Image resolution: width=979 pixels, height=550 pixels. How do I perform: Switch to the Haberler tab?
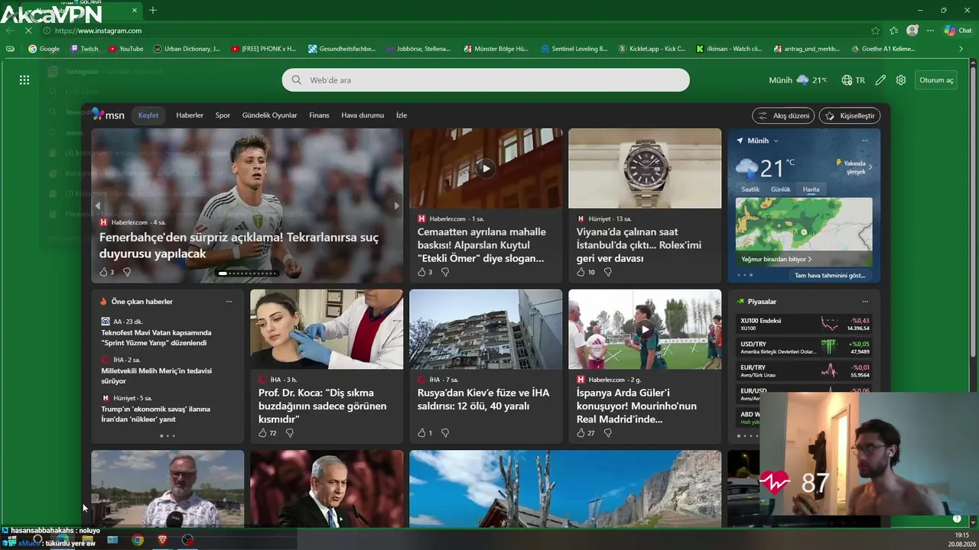coord(190,115)
